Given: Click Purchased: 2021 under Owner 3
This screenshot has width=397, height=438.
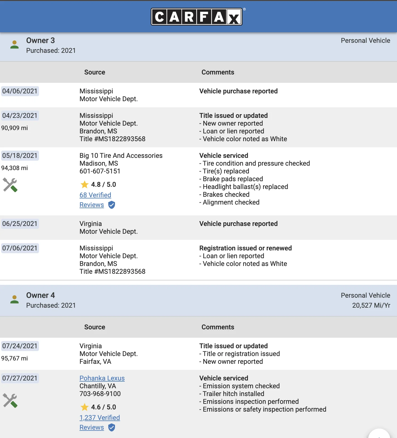Looking at the screenshot, I should tap(51, 51).
